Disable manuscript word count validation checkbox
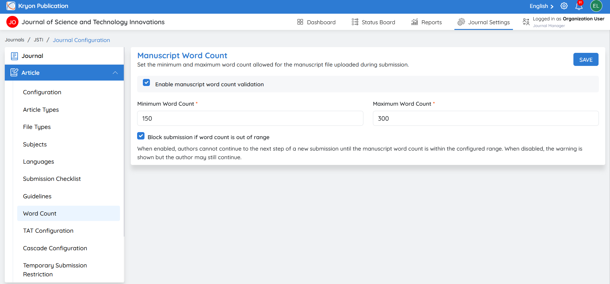Screen dimensions: 610x284 coord(146,83)
